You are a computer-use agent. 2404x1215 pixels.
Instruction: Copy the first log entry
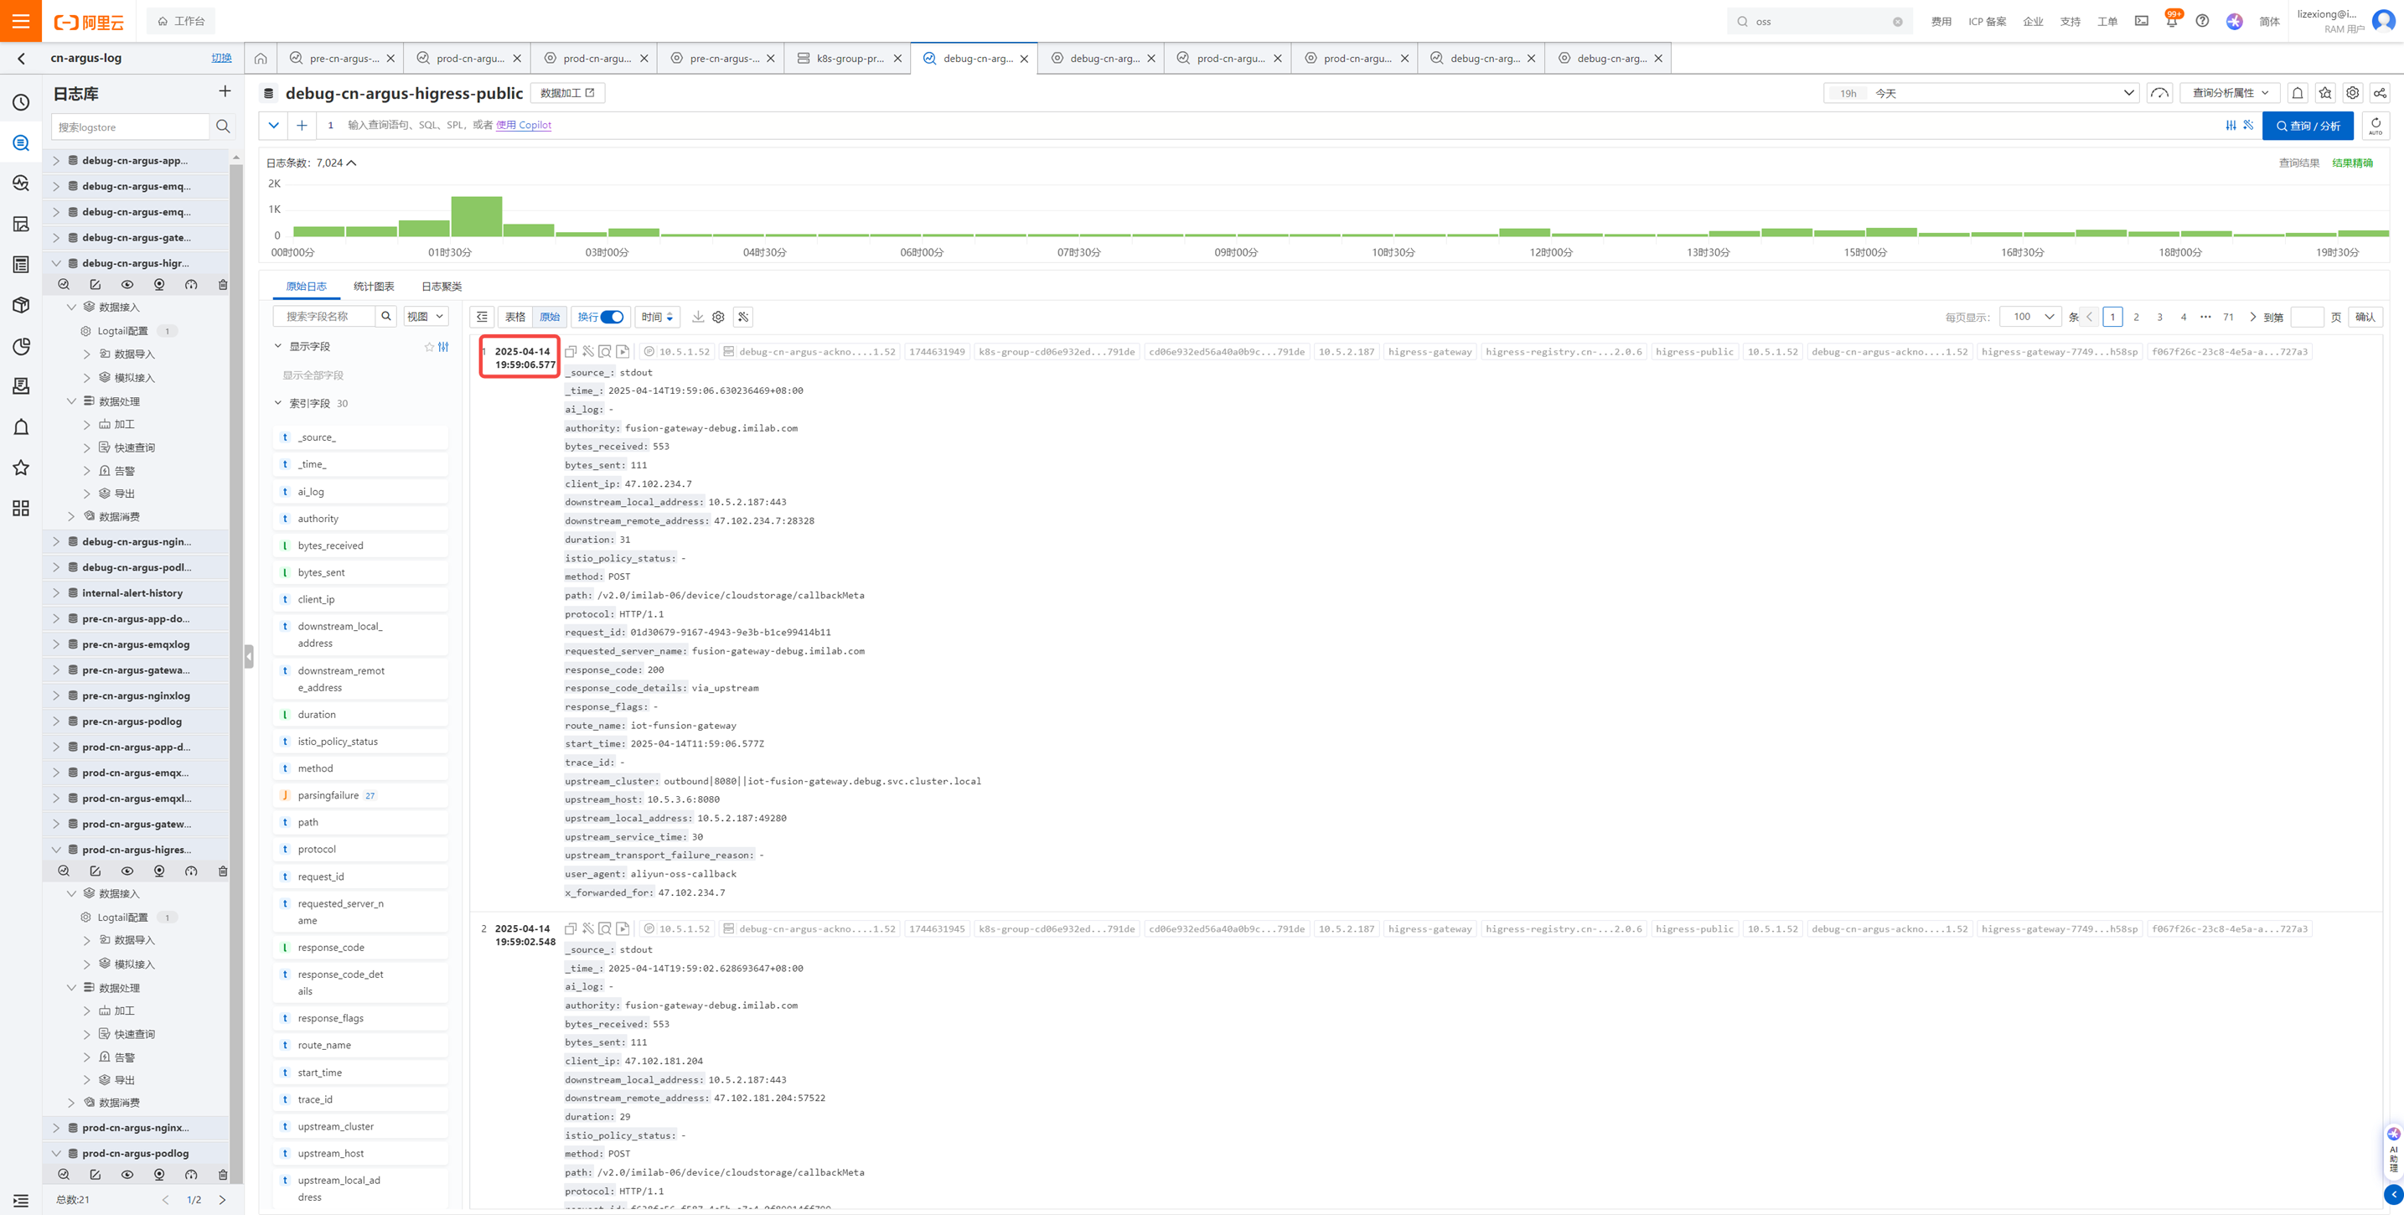click(x=570, y=352)
